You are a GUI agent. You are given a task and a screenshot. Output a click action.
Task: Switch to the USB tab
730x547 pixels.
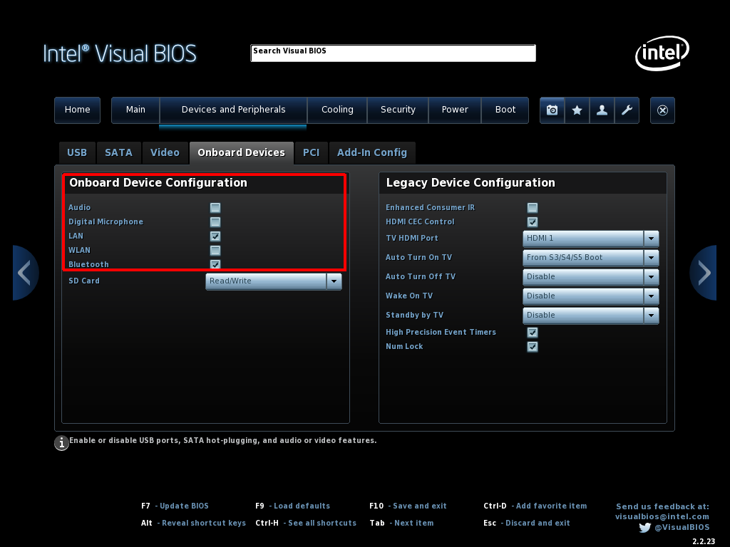[77, 153]
